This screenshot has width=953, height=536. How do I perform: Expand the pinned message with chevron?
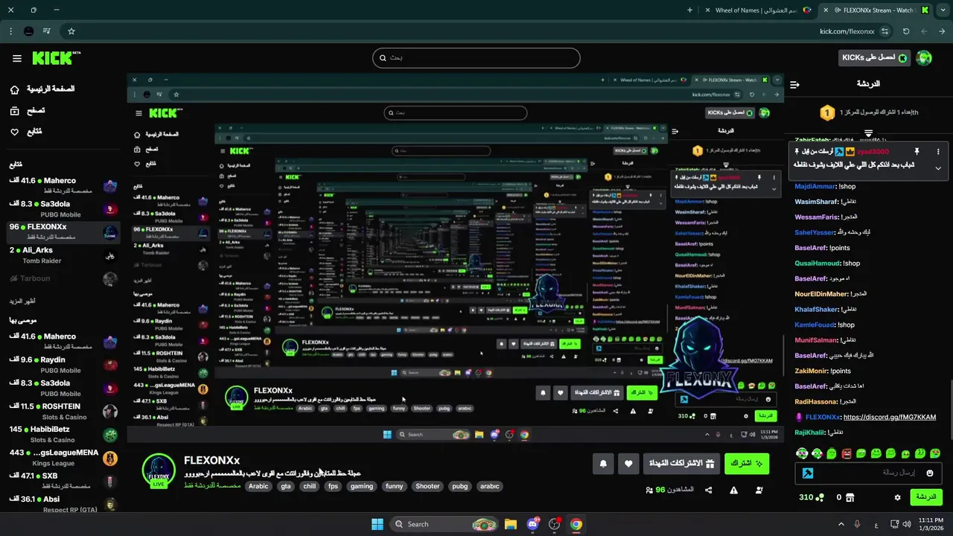pos(938,168)
